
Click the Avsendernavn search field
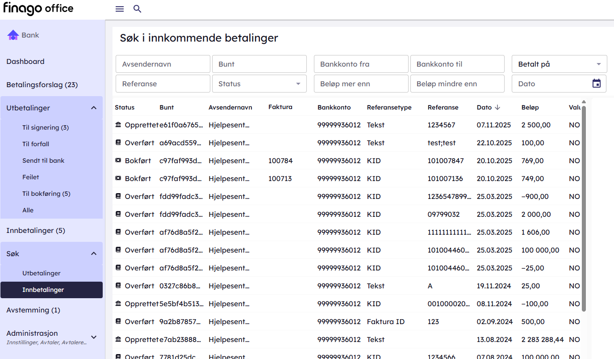pos(163,64)
